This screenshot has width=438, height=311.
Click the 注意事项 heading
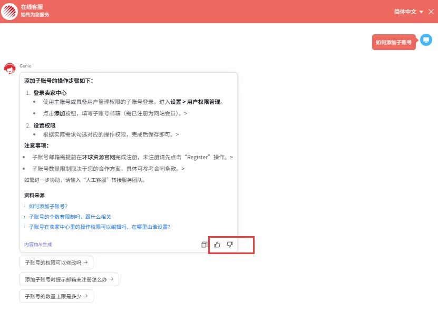[x=36, y=145]
